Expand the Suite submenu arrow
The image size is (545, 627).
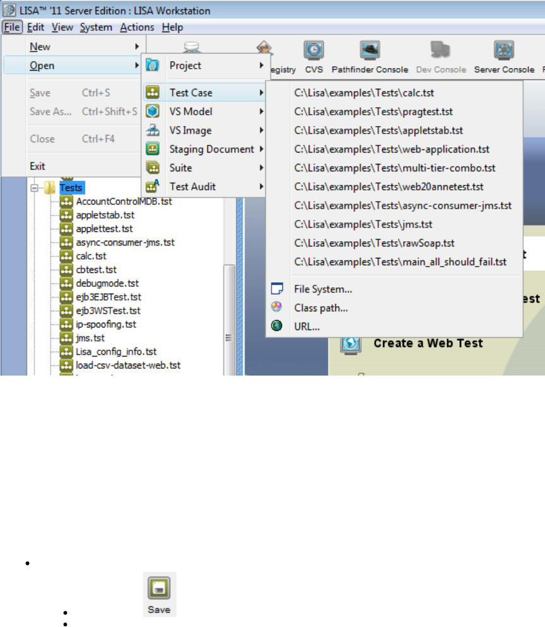click(261, 168)
